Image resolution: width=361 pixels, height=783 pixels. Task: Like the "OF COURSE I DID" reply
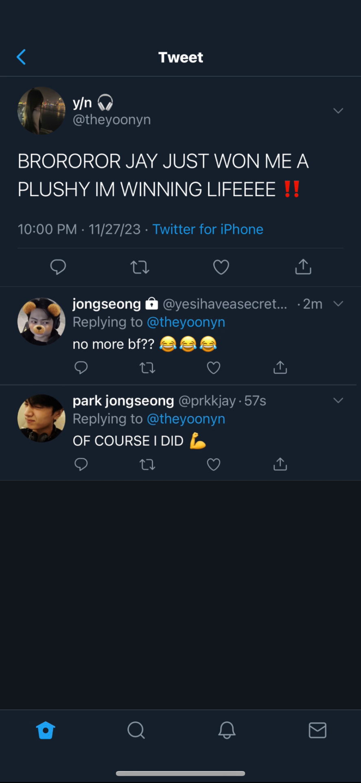tap(214, 464)
